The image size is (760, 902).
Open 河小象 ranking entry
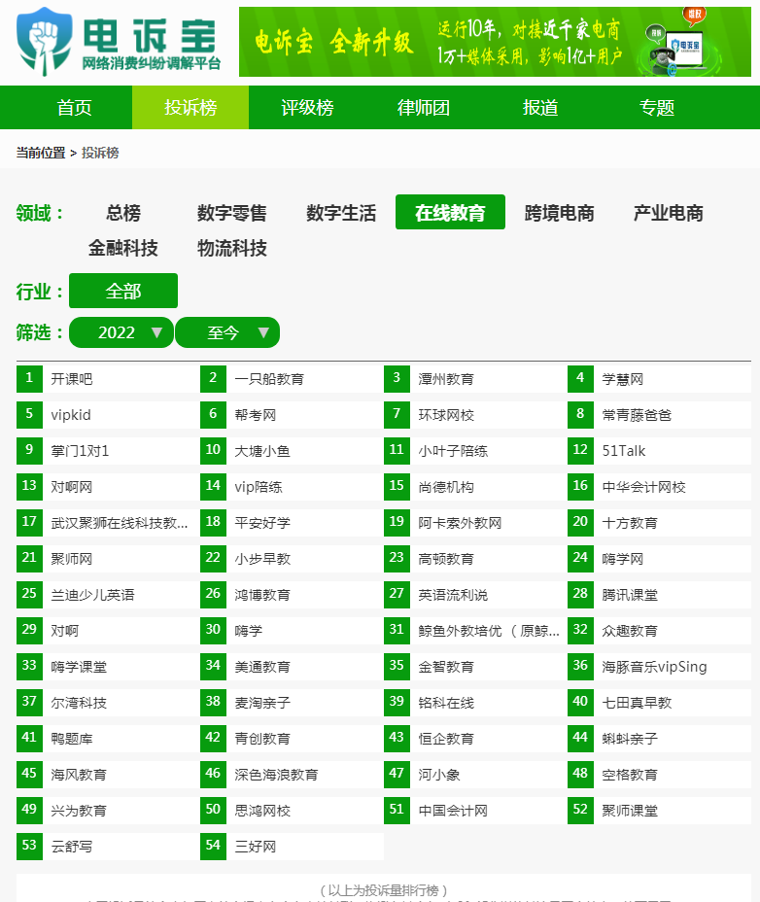(x=475, y=775)
